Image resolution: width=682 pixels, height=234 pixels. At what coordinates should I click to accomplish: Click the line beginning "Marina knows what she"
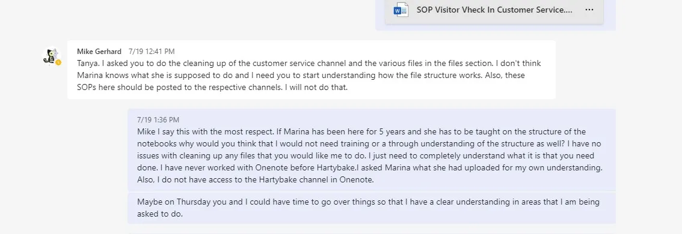[301, 75]
